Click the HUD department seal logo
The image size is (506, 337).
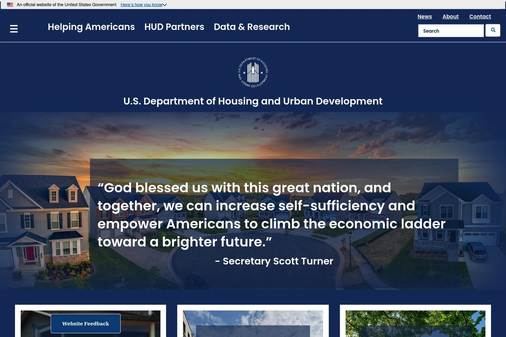pos(253,72)
